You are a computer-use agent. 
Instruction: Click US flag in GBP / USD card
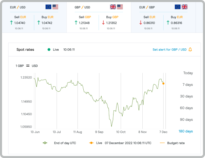(x=120, y=7)
